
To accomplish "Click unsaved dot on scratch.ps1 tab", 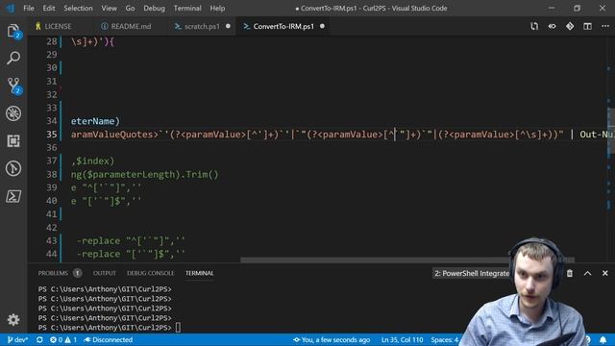I will 228,26.
